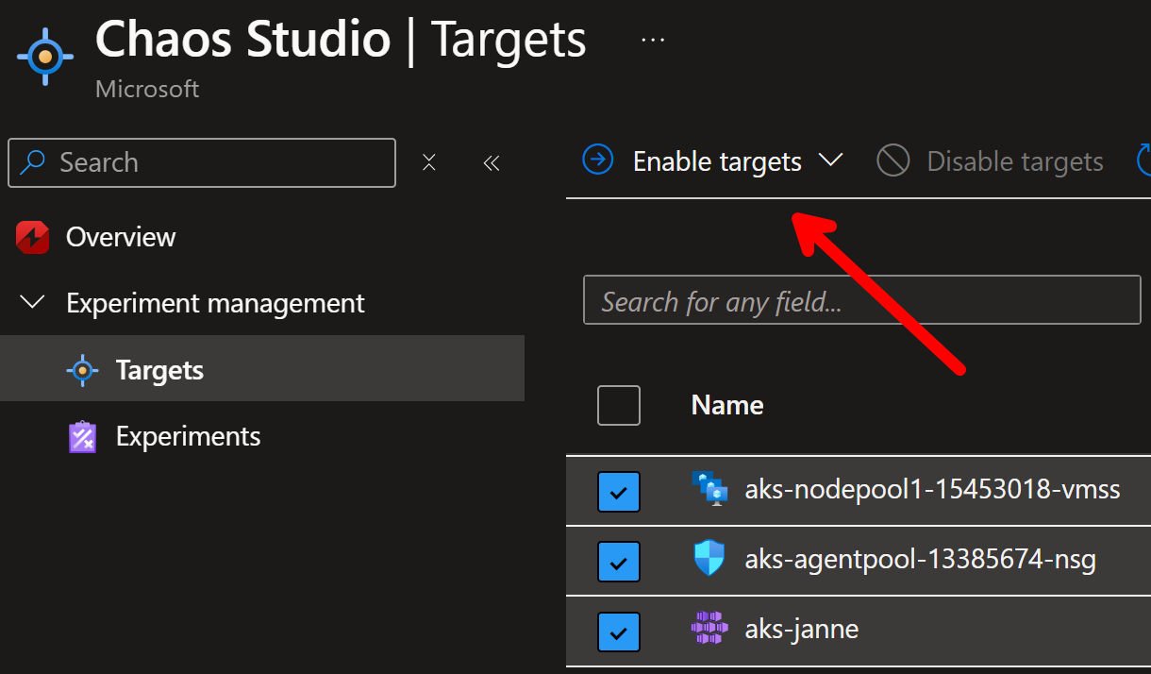Viewport: 1151px width, 674px height.
Task: Uncheck the aks-agentpool-13385674-nsg row checkbox
Action: click(619, 562)
